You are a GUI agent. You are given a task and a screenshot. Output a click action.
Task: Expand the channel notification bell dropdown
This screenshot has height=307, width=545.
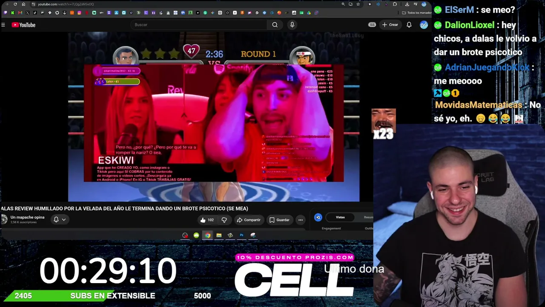click(60, 220)
